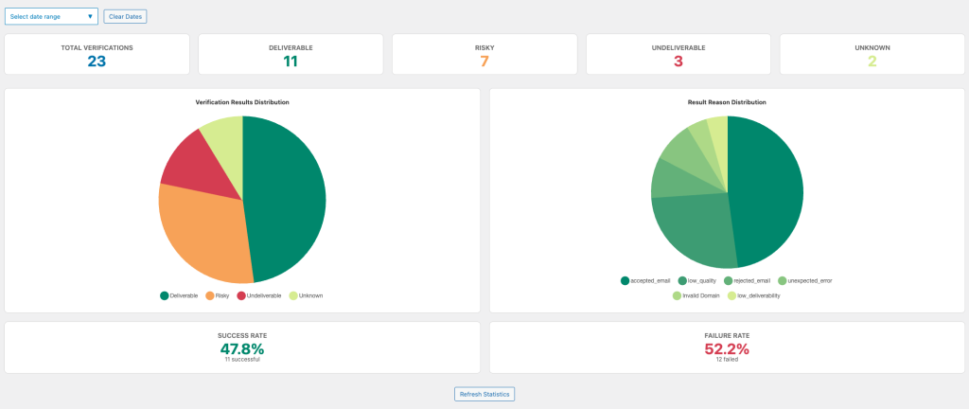Toggle Risky legend item in results chart
Image resolution: width=969 pixels, height=409 pixels.
click(217, 295)
